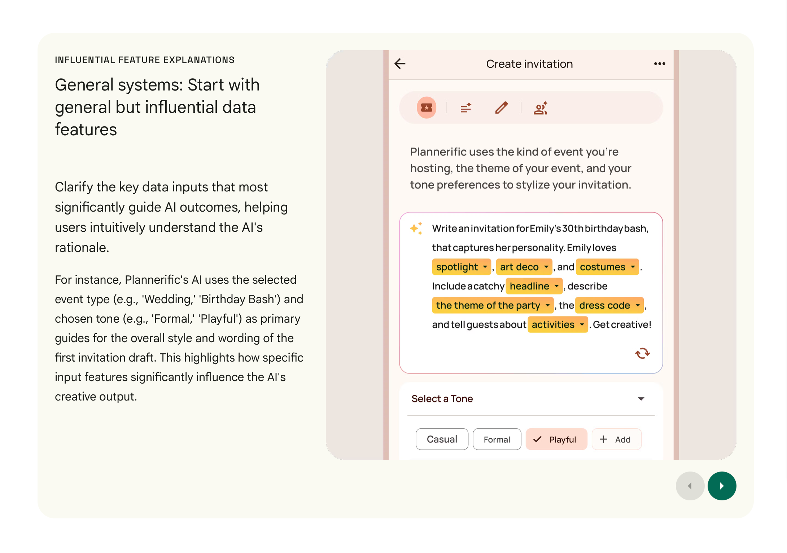The height and width of the screenshot is (553, 787).
Task: Select the pencil edit icon
Action: [501, 107]
